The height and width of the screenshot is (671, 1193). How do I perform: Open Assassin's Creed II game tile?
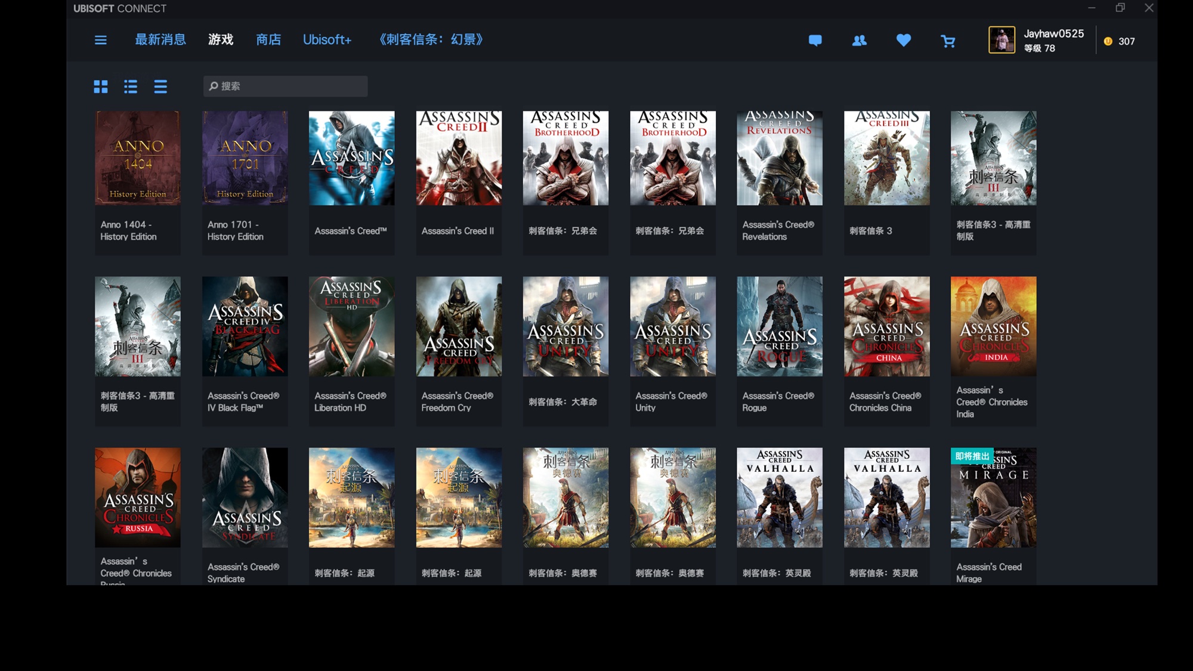pos(459,183)
